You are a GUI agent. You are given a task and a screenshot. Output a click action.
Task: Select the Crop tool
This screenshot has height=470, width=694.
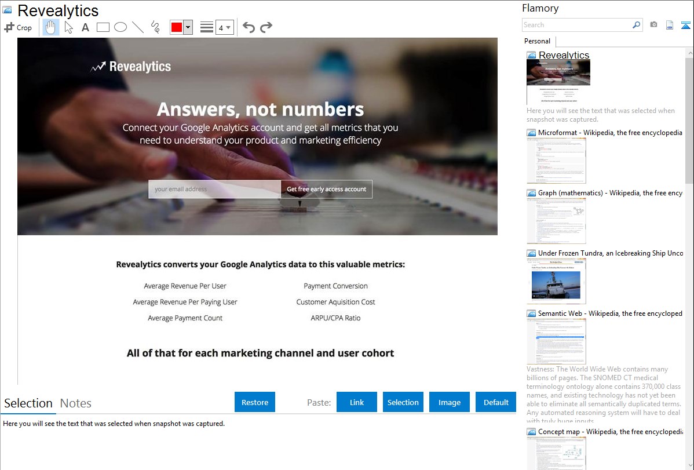[x=18, y=27]
